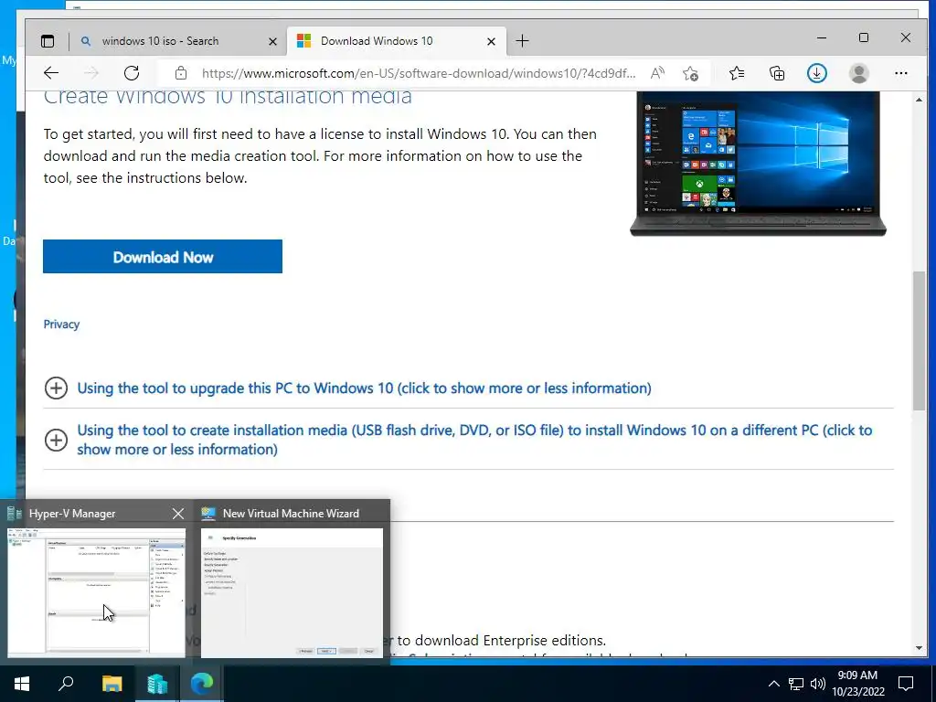Maximize the Edge window
The height and width of the screenshot is (702, 936).
(863, 37)
